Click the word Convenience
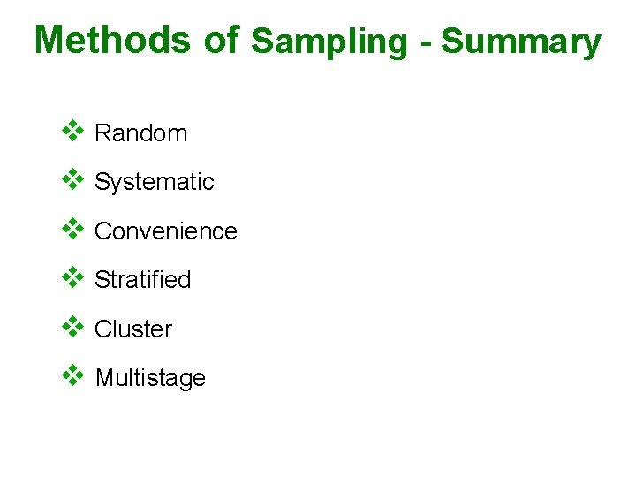This screenshot has height=477, width=636. (x=165, y=231)
